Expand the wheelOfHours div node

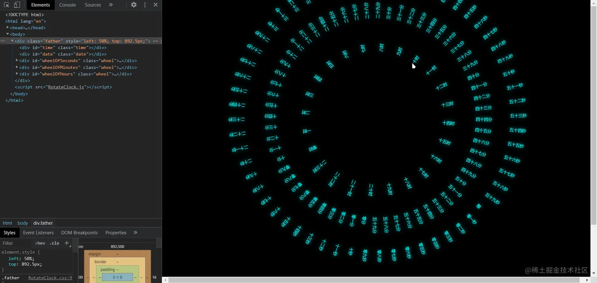(x=17, y=74)
